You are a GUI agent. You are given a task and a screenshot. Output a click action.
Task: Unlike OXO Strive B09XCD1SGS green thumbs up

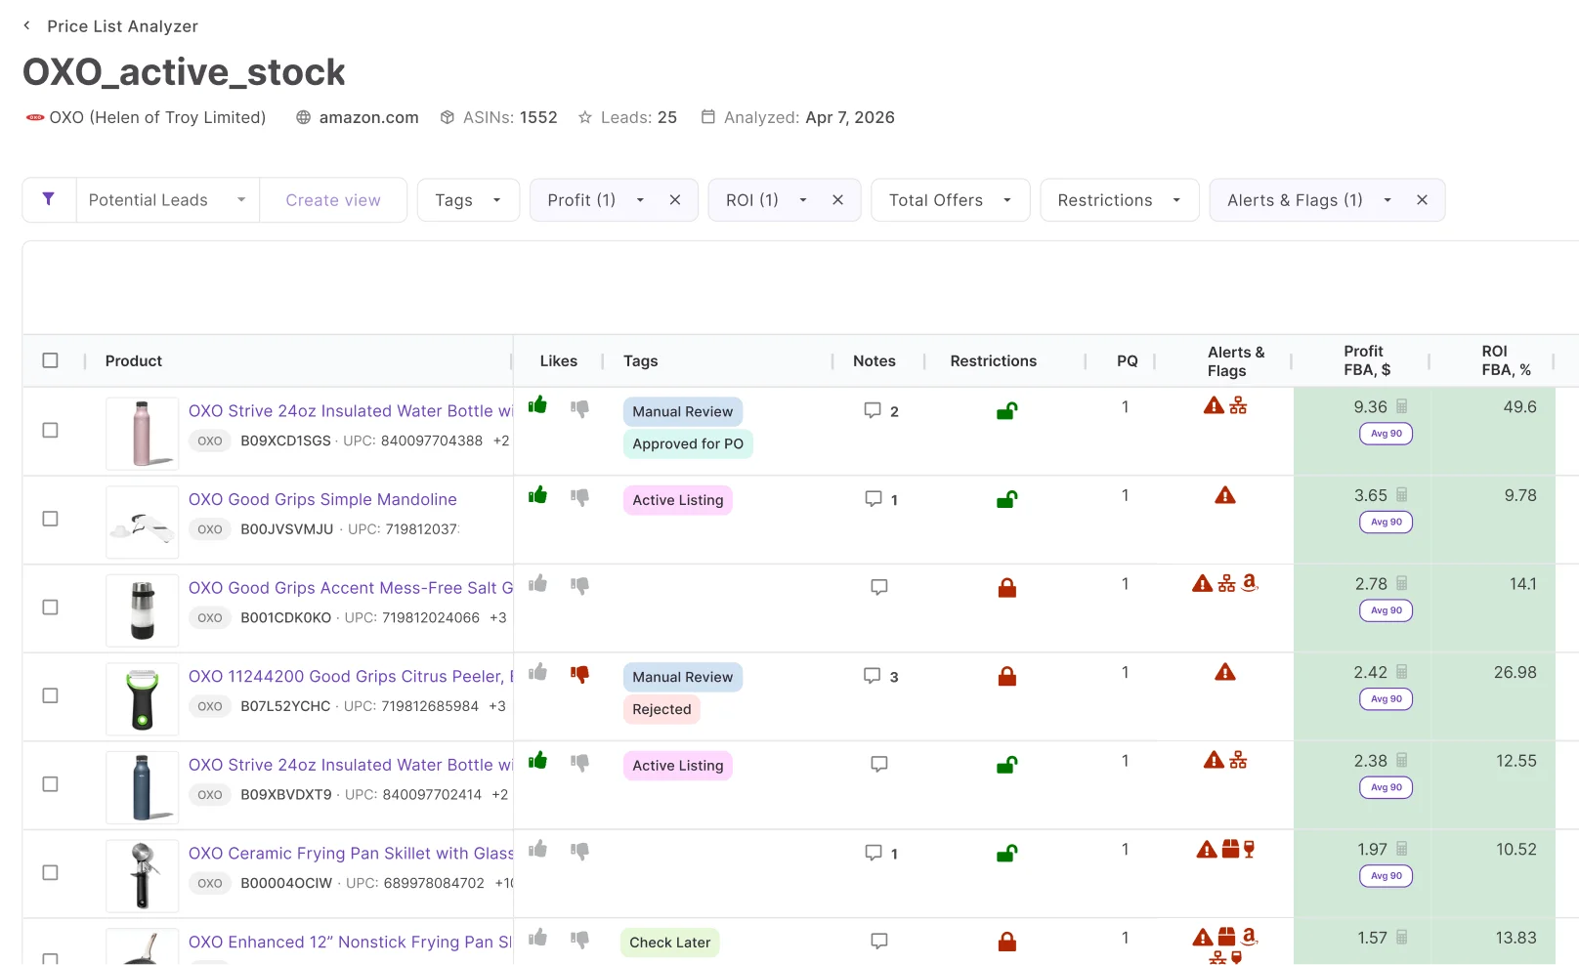(537, 405)
